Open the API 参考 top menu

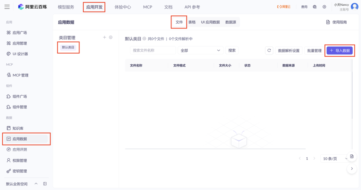tap(192, 7)
